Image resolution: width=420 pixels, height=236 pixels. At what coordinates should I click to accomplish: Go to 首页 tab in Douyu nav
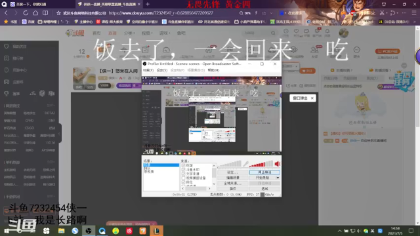pos(96,33)
